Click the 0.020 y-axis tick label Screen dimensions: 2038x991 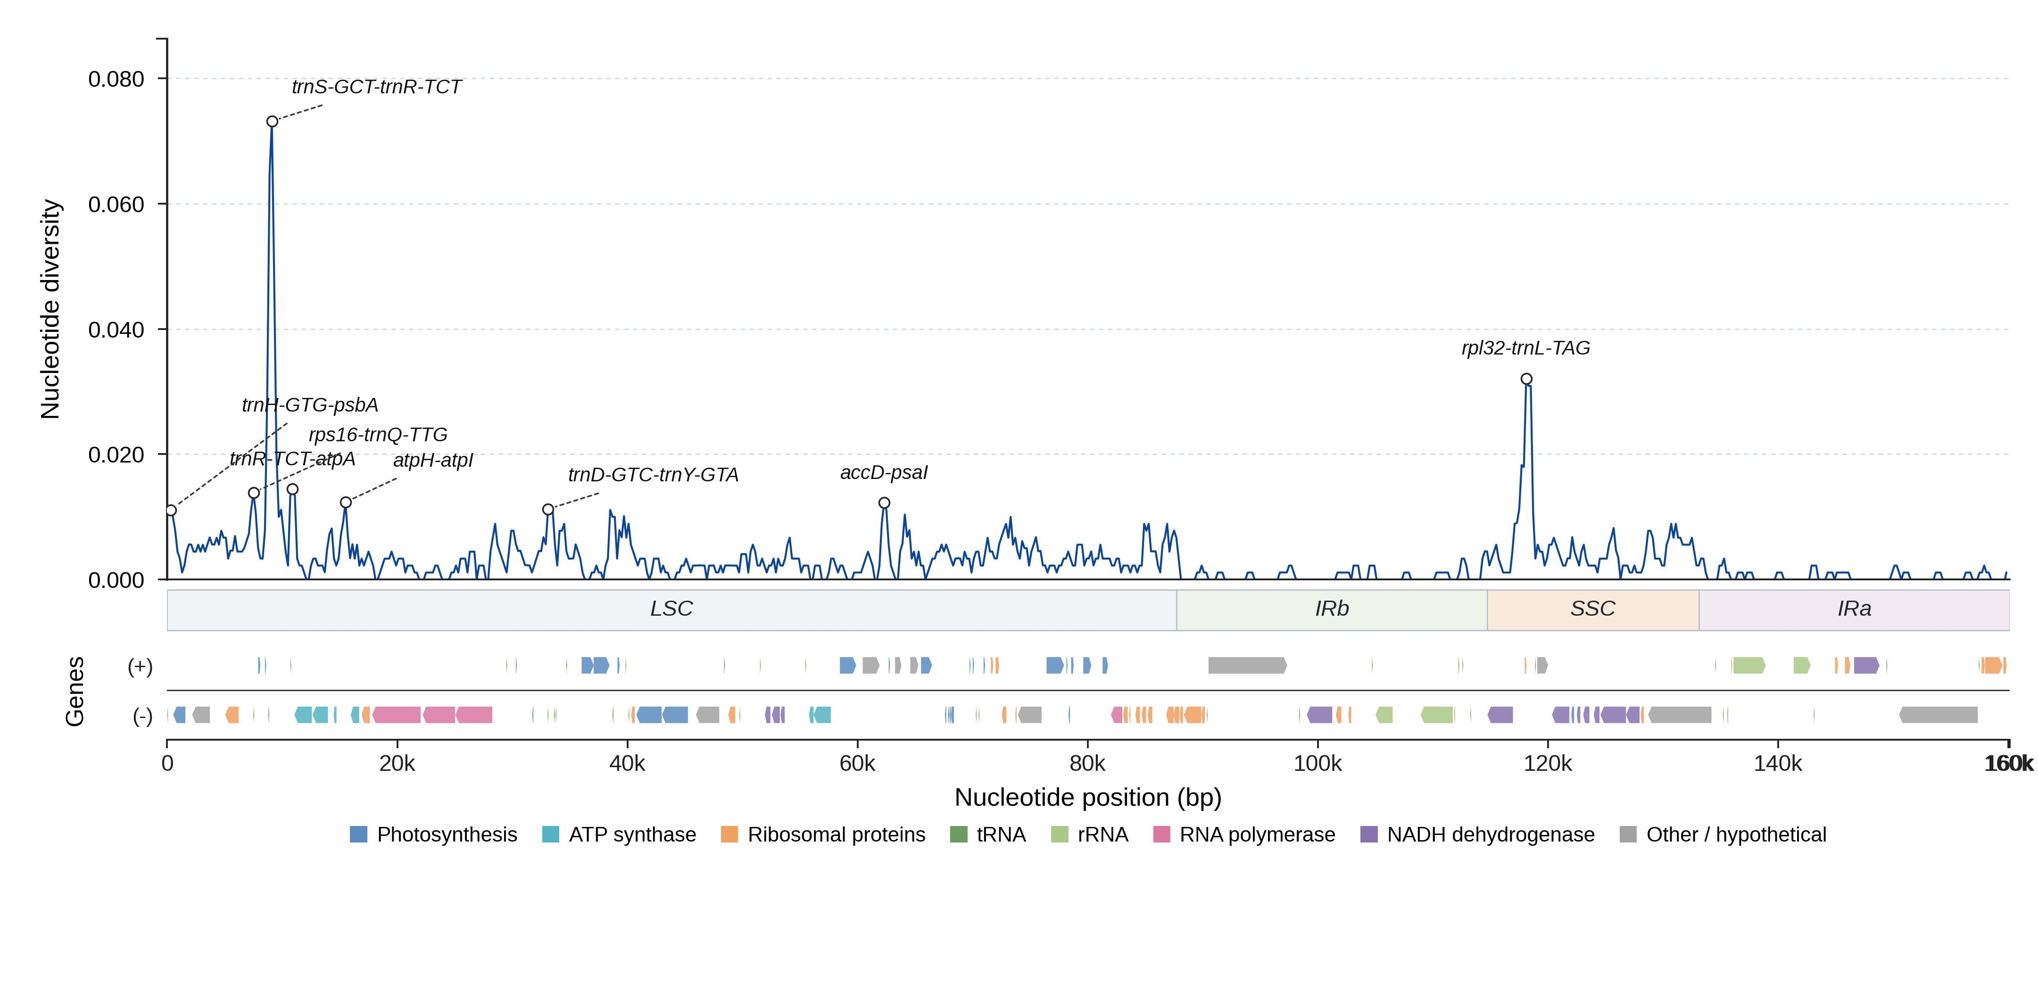coord(116,455)
